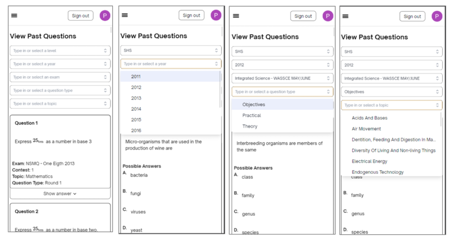Choose 'Theory' from question type list
The image size is (456, 241).
(x=250, y=126)
